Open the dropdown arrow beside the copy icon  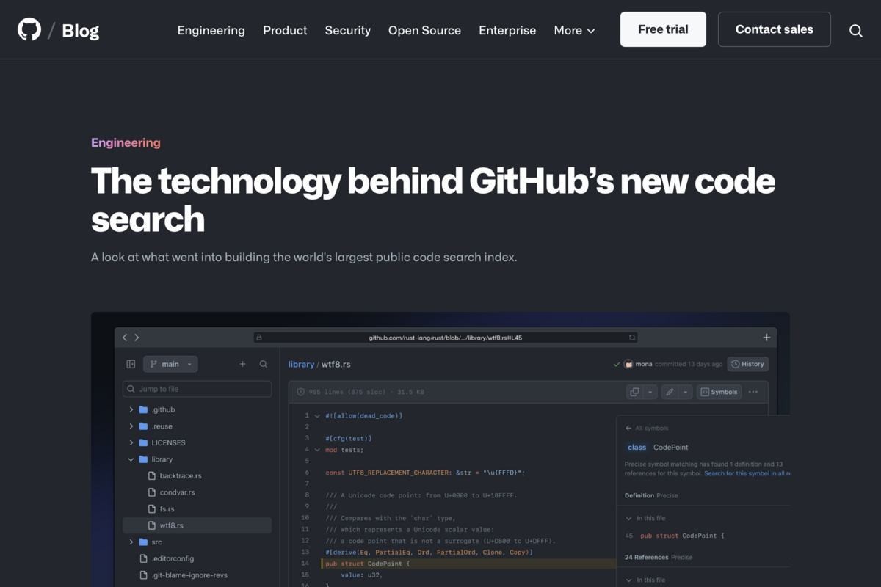coord(650,392)
